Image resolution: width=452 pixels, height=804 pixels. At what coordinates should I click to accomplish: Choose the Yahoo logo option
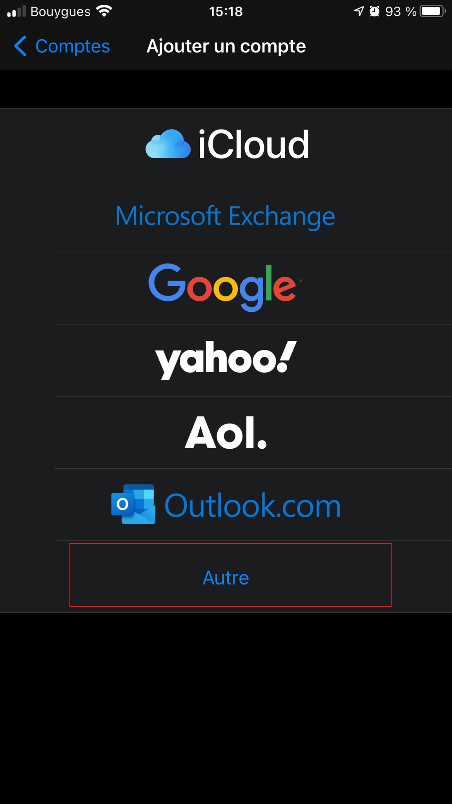coord(226,360)
